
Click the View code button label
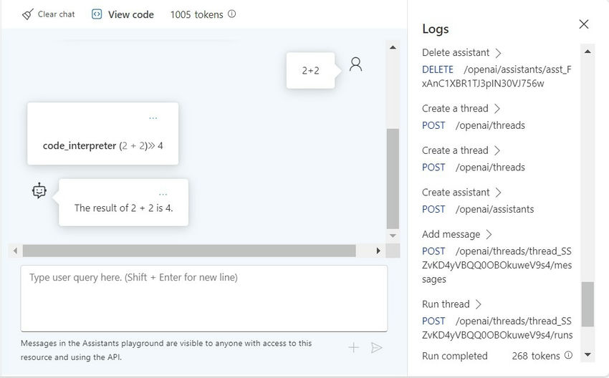click(x=131, y=15)
